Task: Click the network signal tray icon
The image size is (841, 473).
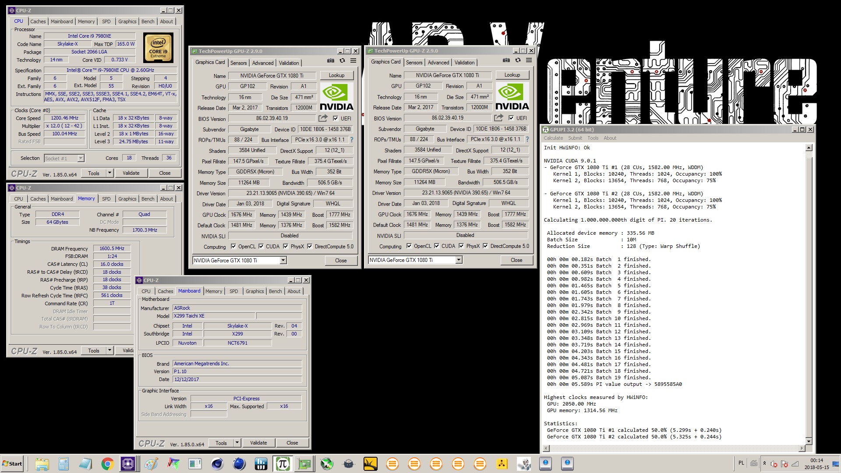Action: point(795,463)
